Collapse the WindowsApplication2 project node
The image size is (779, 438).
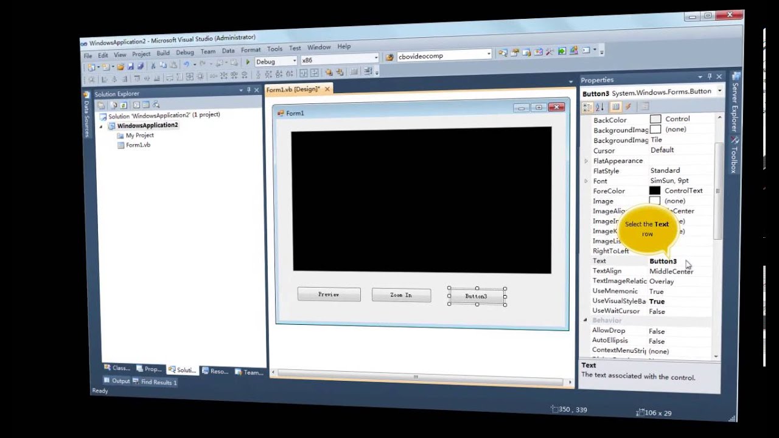tap(102, 126)
